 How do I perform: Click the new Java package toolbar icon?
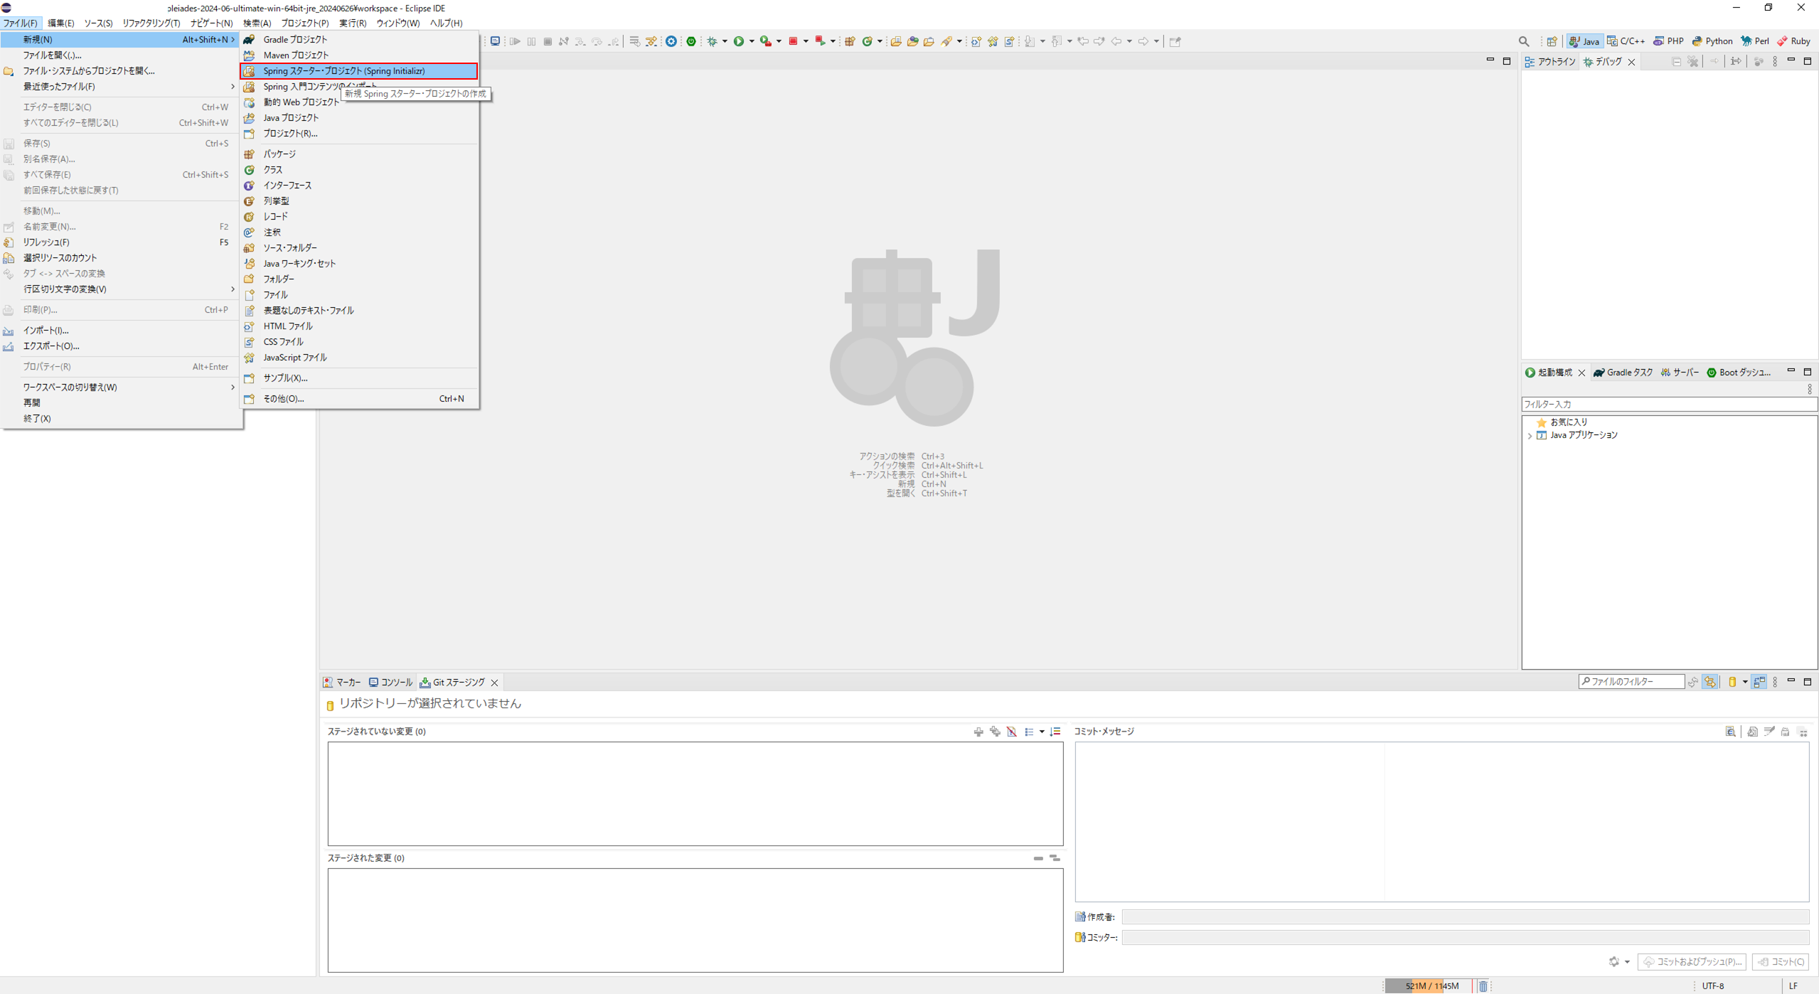click(849, 41)
